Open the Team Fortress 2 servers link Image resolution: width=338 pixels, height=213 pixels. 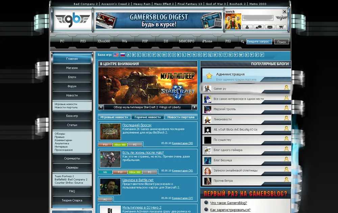coord(64,176)
